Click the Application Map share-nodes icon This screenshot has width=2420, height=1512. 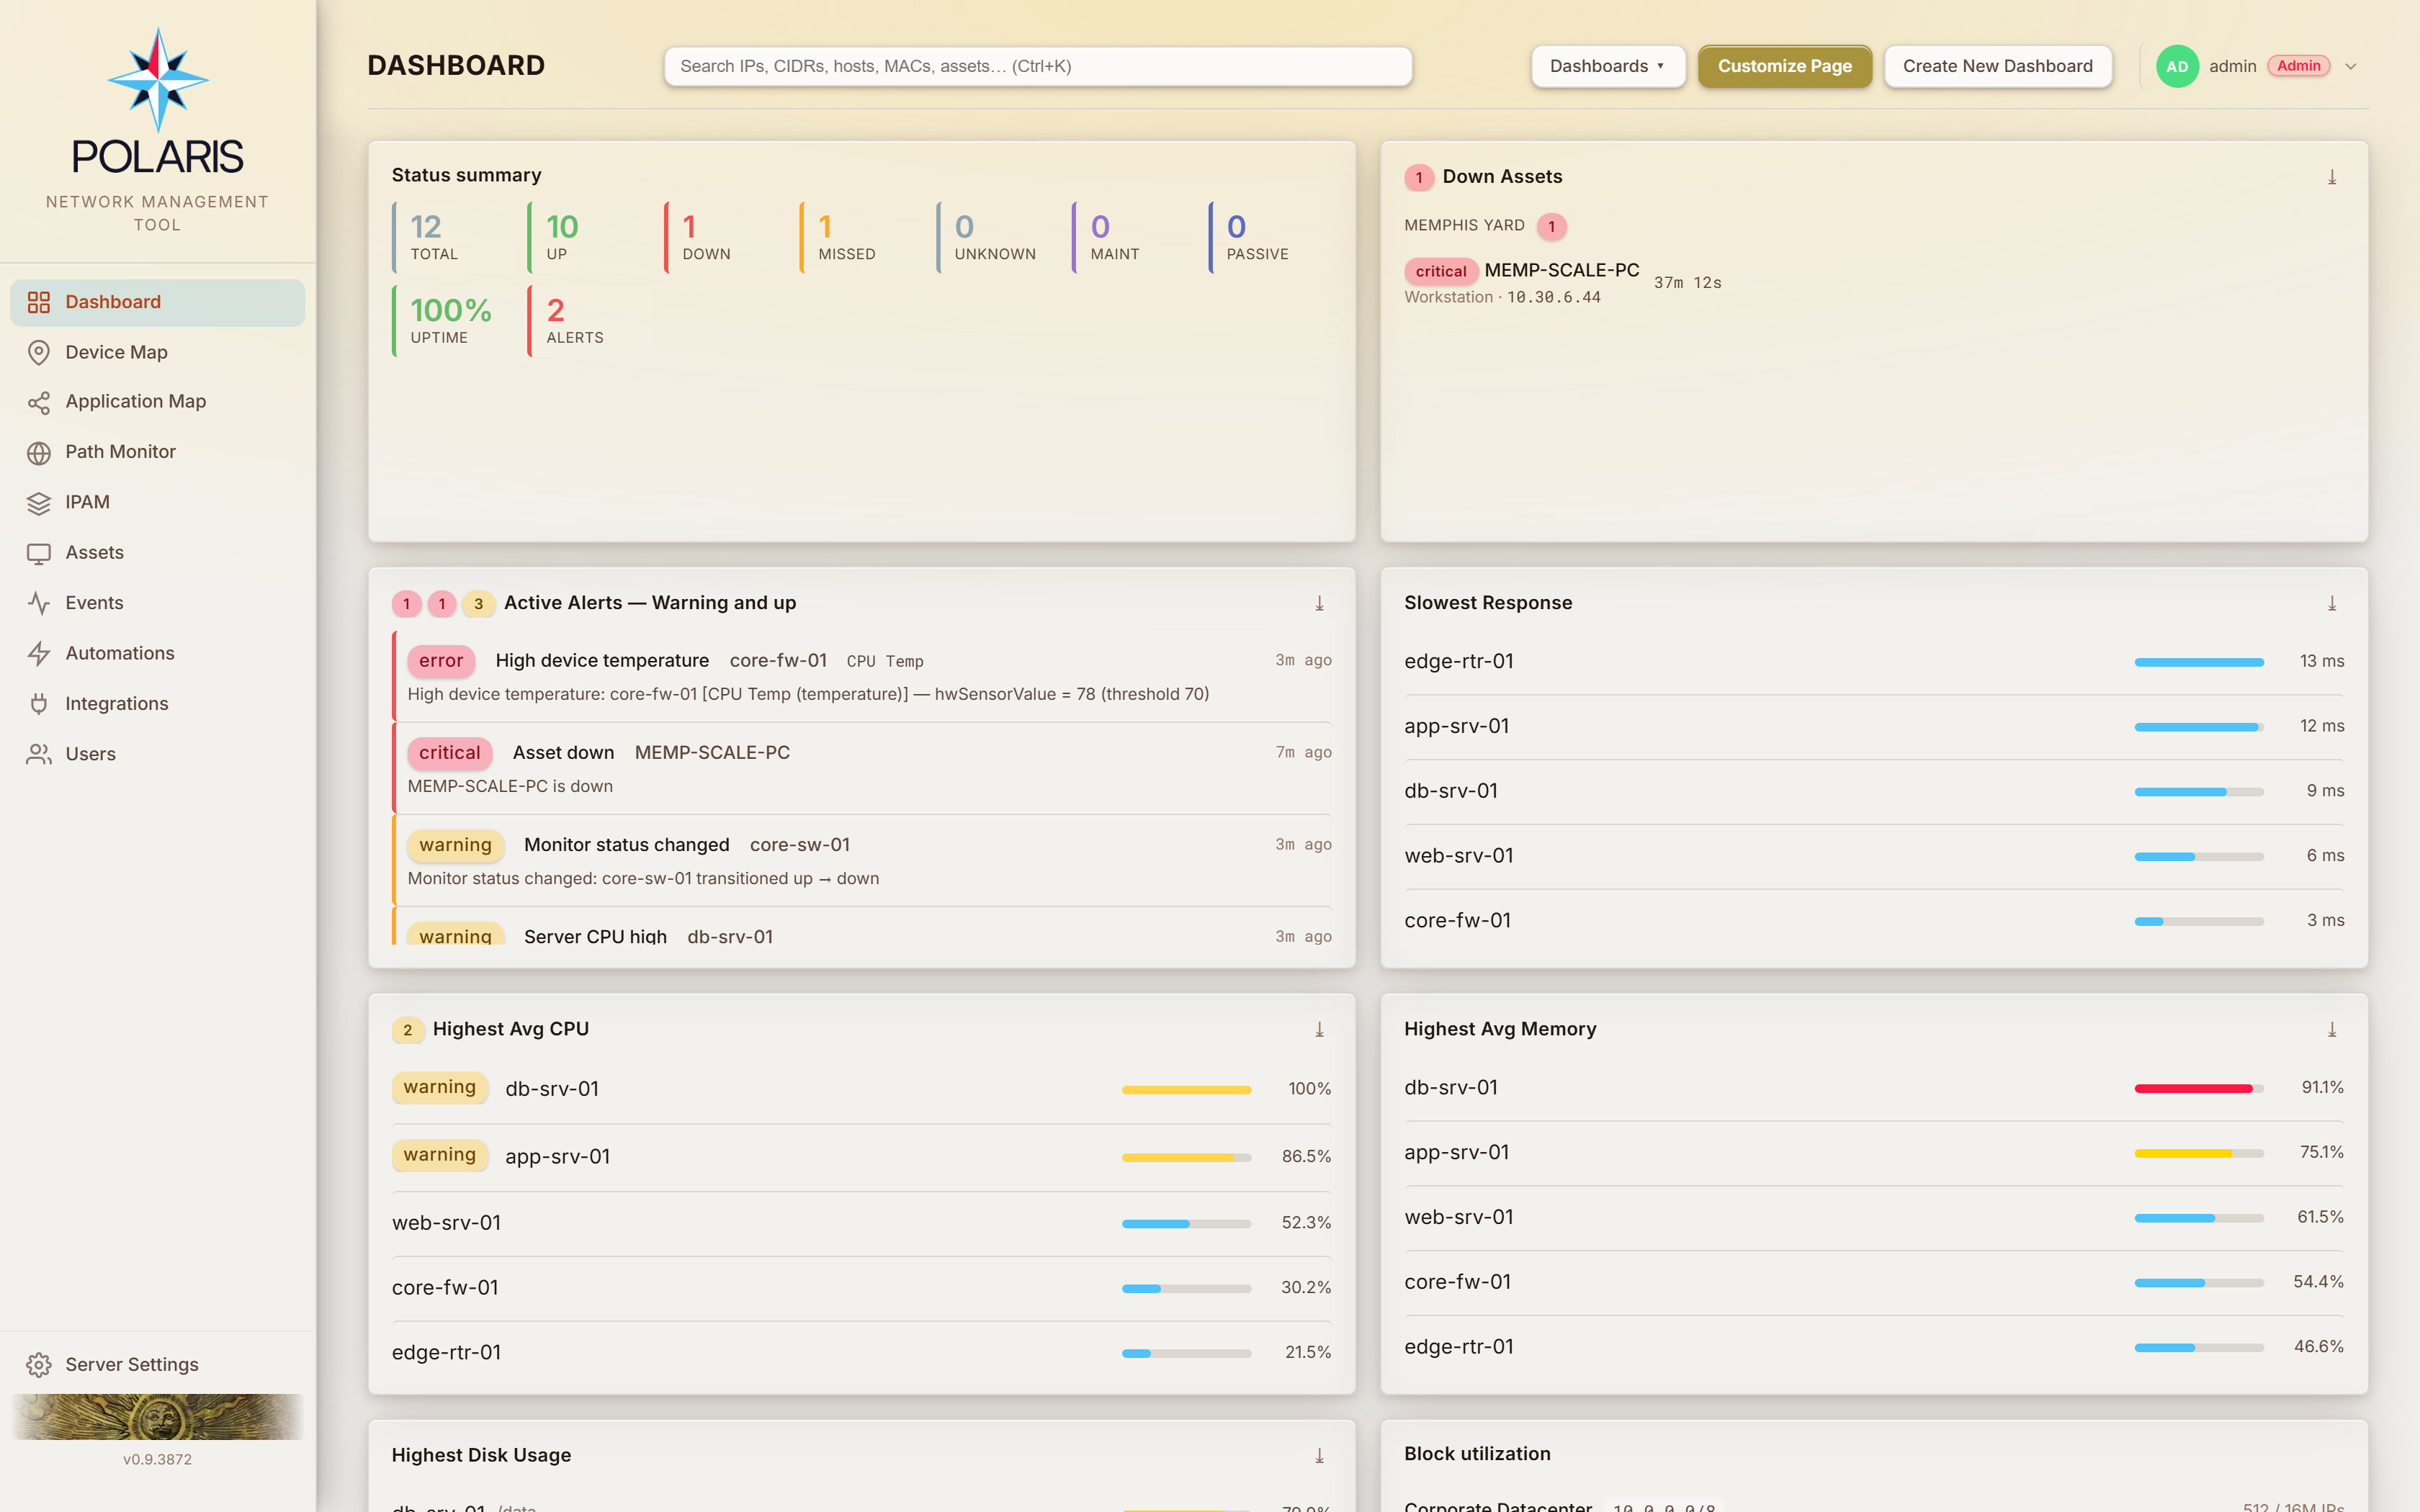[39, 402]
